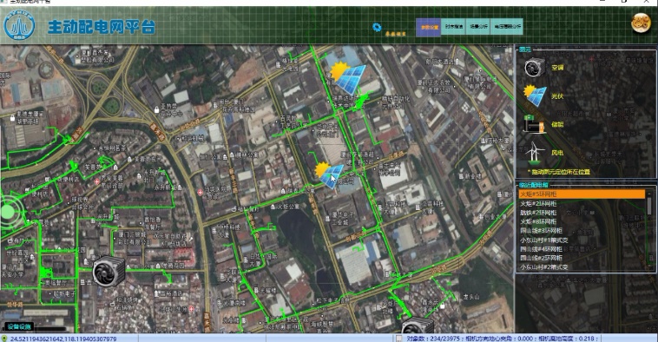Select the 空调 air conditioner icon in palette
The image size is (658, 342).
535,67
